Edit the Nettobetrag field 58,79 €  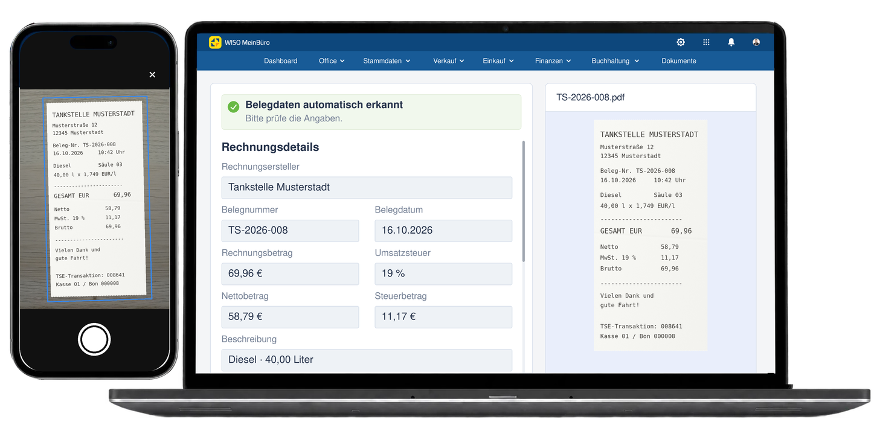(290, 317)
